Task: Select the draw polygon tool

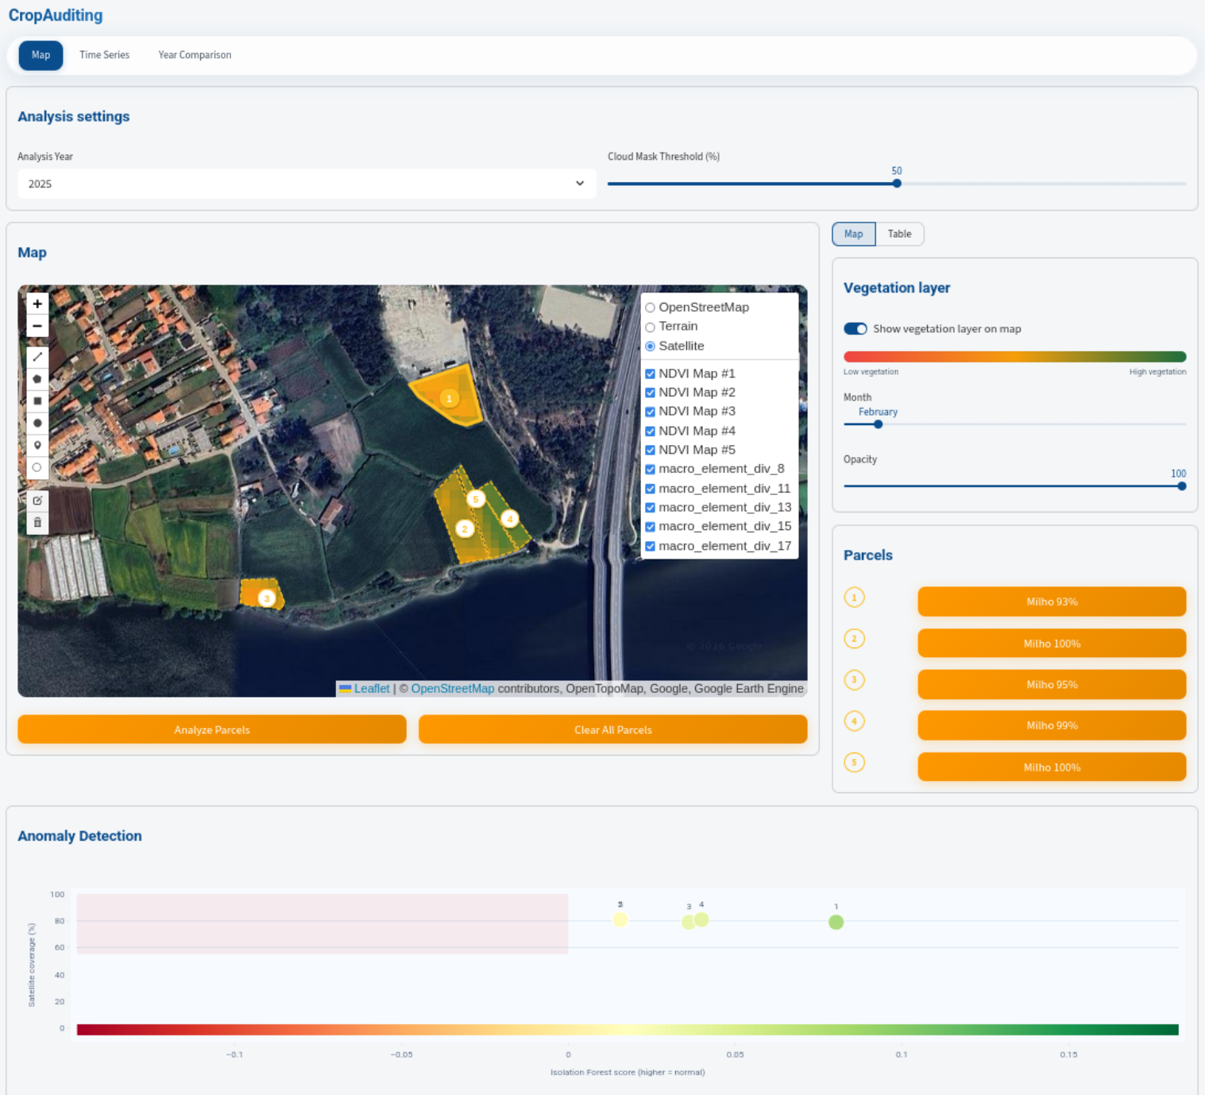Action: click(37, 379)
